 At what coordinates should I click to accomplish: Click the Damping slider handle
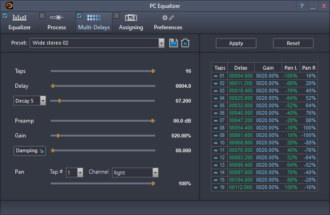click(x=53, y=150)
